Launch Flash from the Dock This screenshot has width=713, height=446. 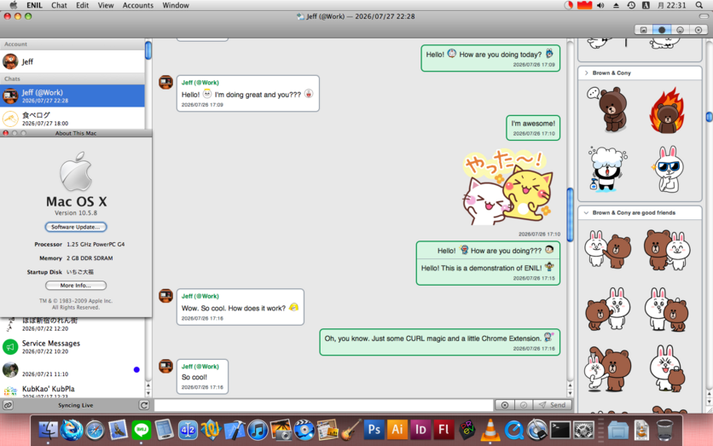443,430
